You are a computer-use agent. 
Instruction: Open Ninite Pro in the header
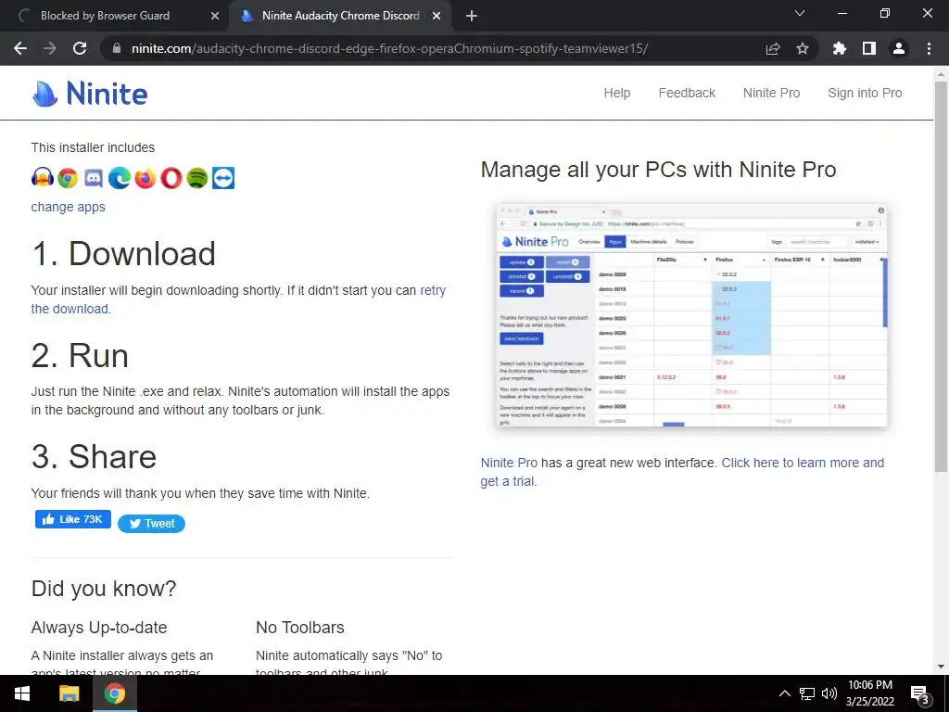[x=771, y=93]
